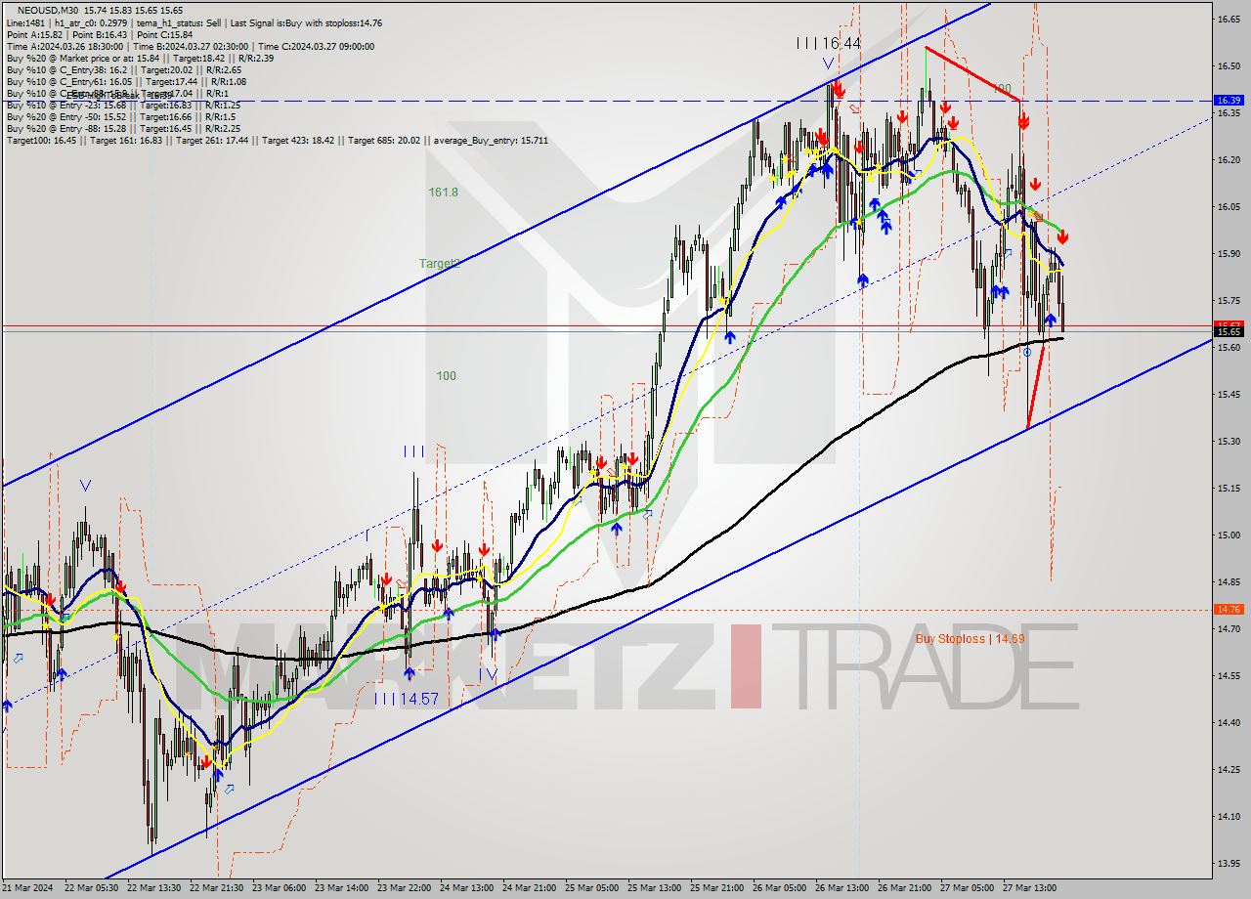
Task: Click the '27 Mar 13:00' time label
Action: pos(1030,888)
